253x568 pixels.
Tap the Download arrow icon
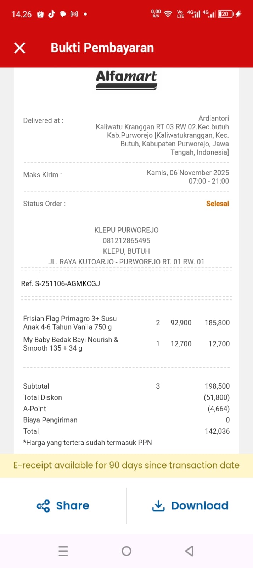pos(158,505)
